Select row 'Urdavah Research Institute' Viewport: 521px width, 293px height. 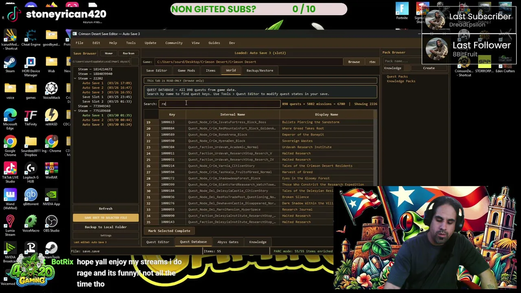[259, 147]
